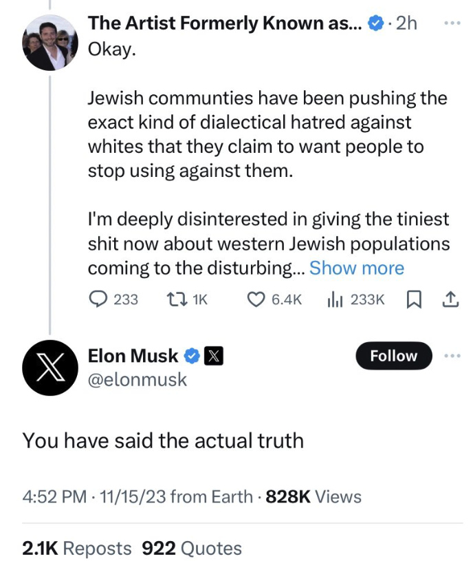
Task: View the 2.1K Reposts list
Action: click(x=77, y=548)
